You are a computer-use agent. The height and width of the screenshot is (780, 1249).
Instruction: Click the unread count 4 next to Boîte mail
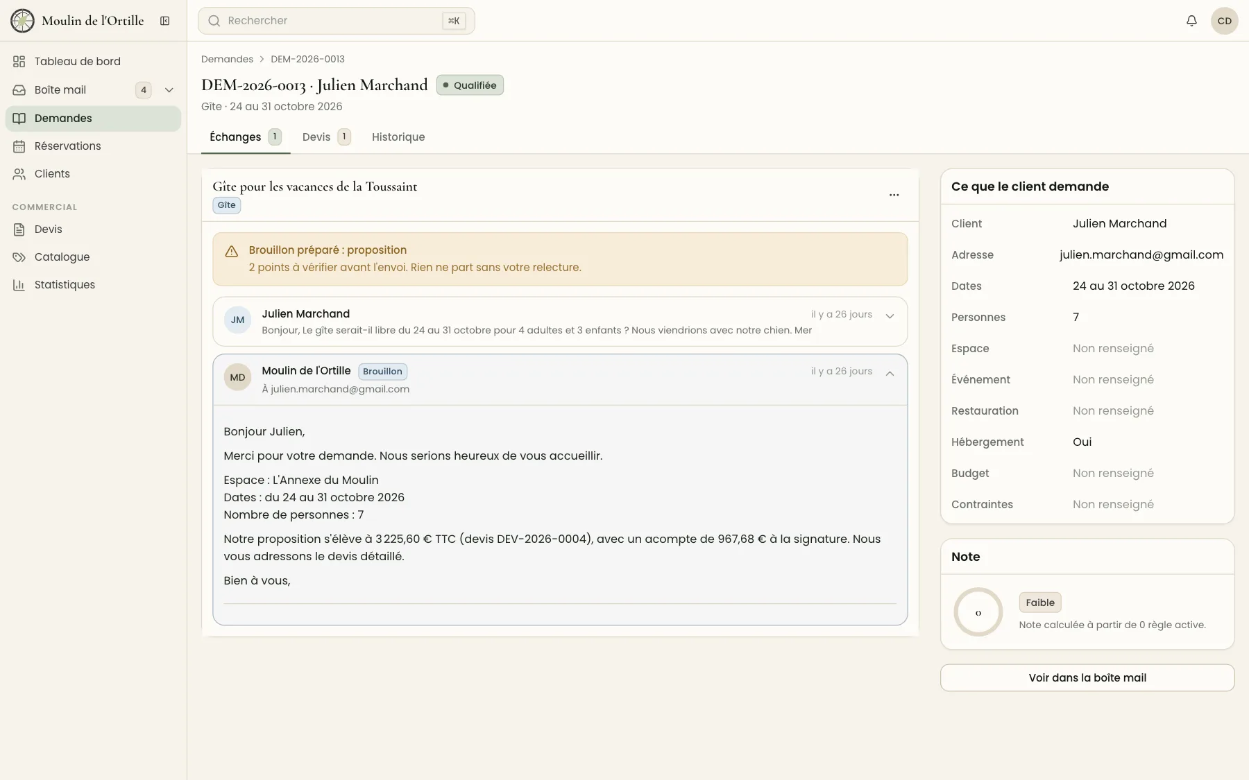click(144, 90)
